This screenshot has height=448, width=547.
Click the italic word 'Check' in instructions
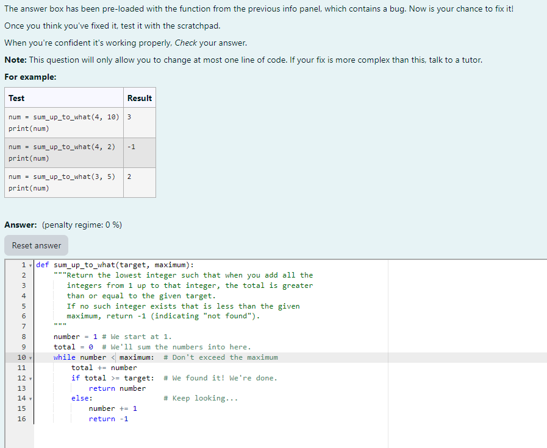185,43
